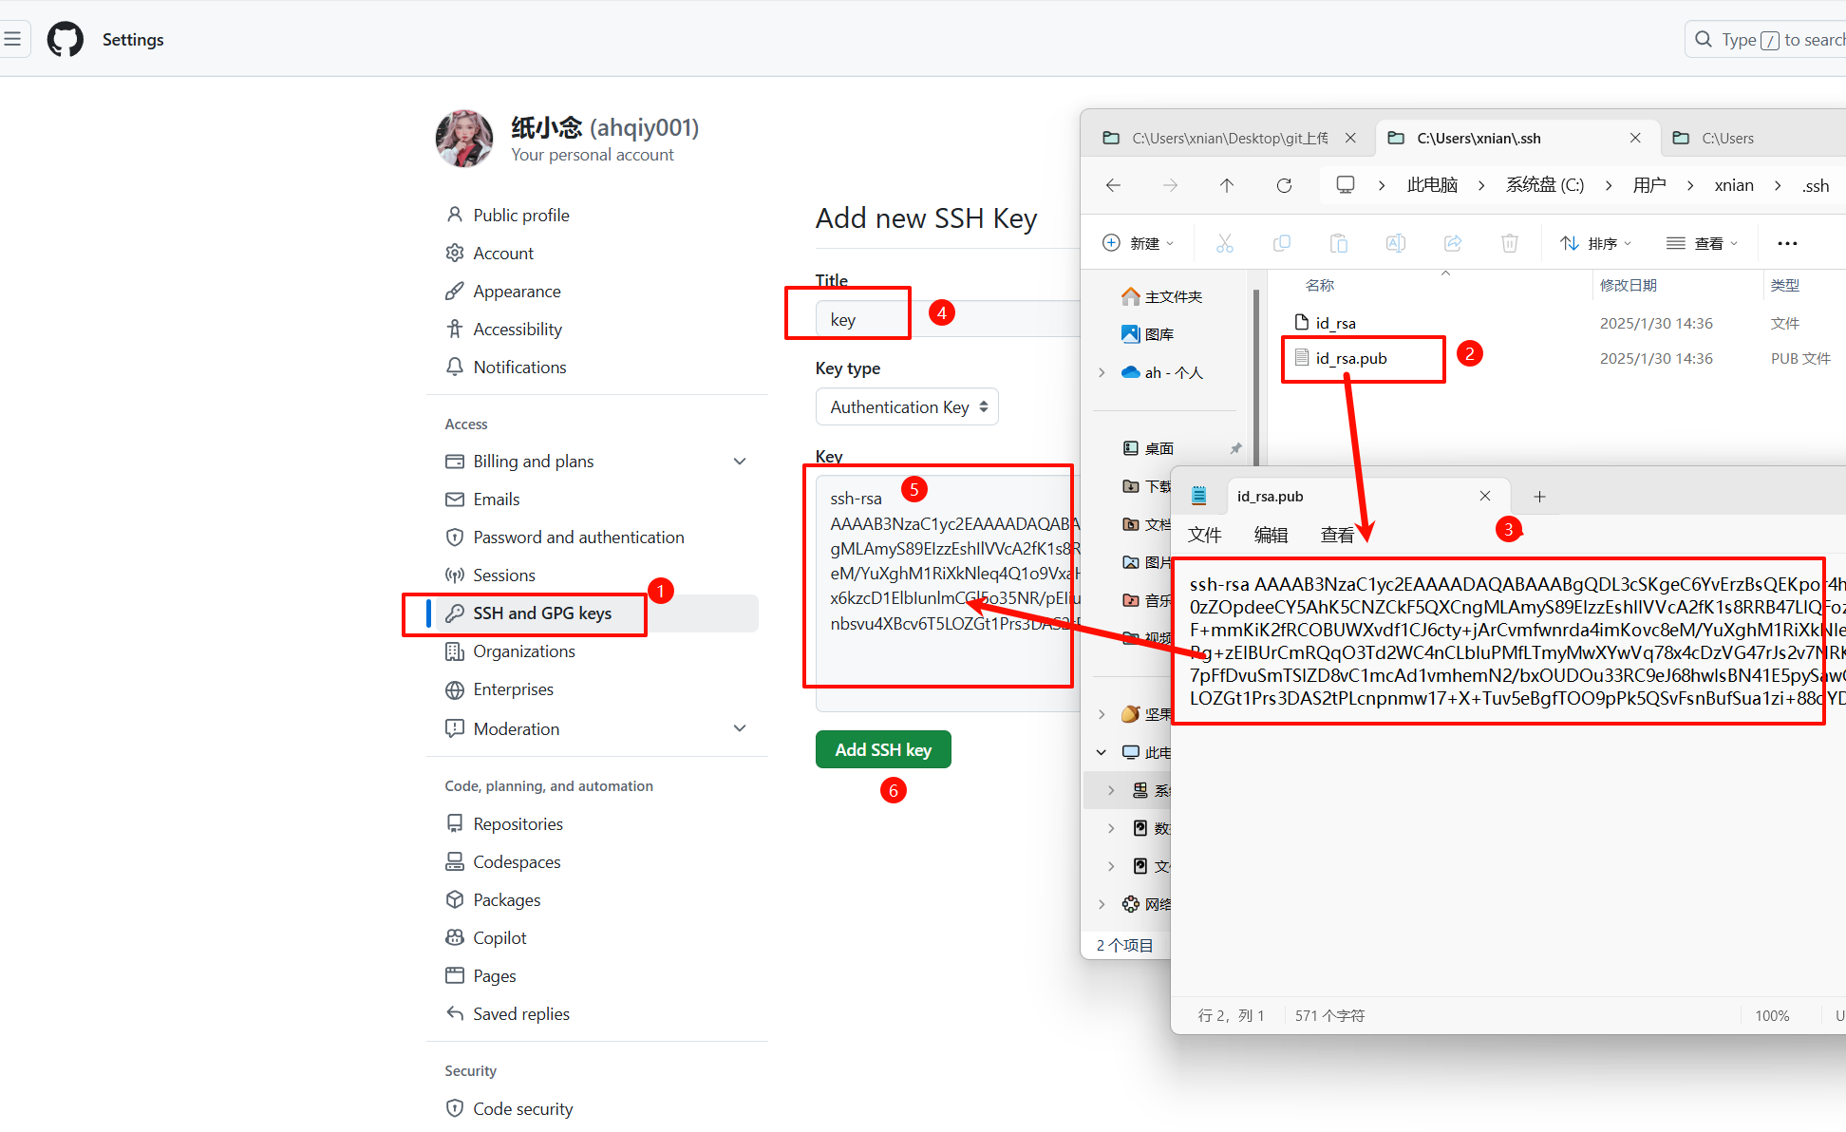1846x1132 pixels.
Task: Open the more options ellipsis in Explorer
Action: (x=1787, y=243)
